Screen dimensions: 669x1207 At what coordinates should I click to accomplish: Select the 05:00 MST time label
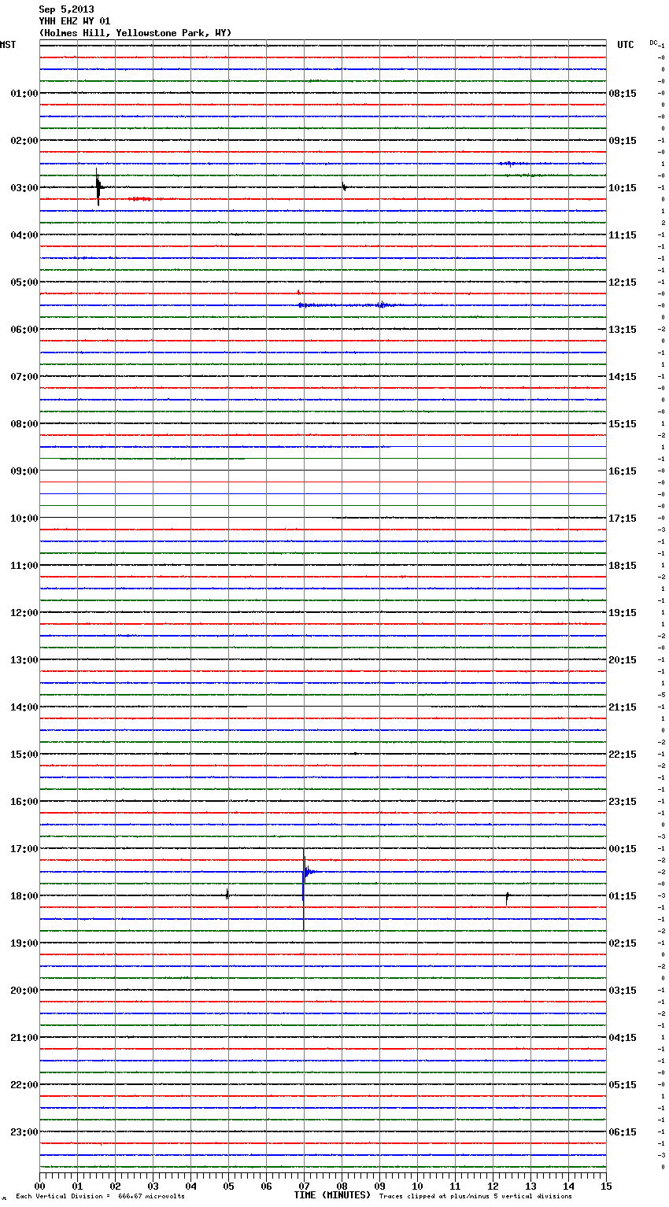point(24,282)
